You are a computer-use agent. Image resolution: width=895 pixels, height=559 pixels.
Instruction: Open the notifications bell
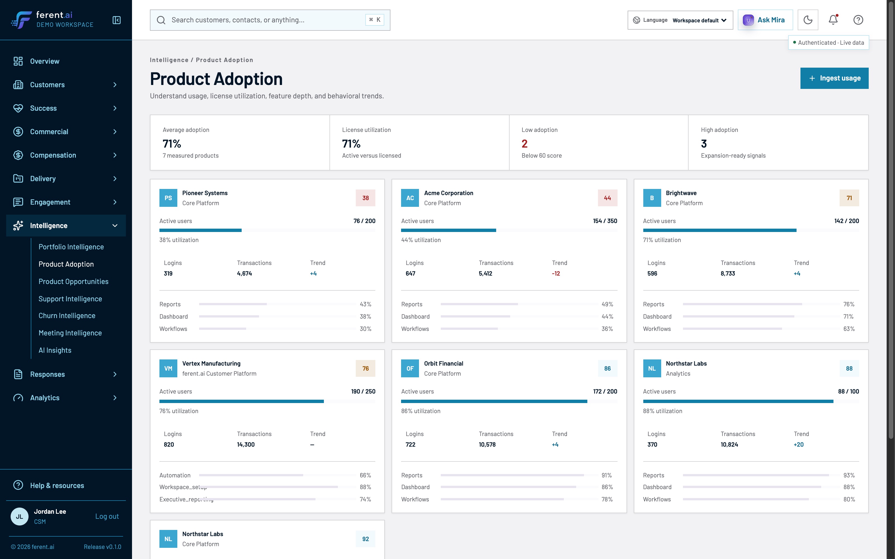[x=833, y=20]
